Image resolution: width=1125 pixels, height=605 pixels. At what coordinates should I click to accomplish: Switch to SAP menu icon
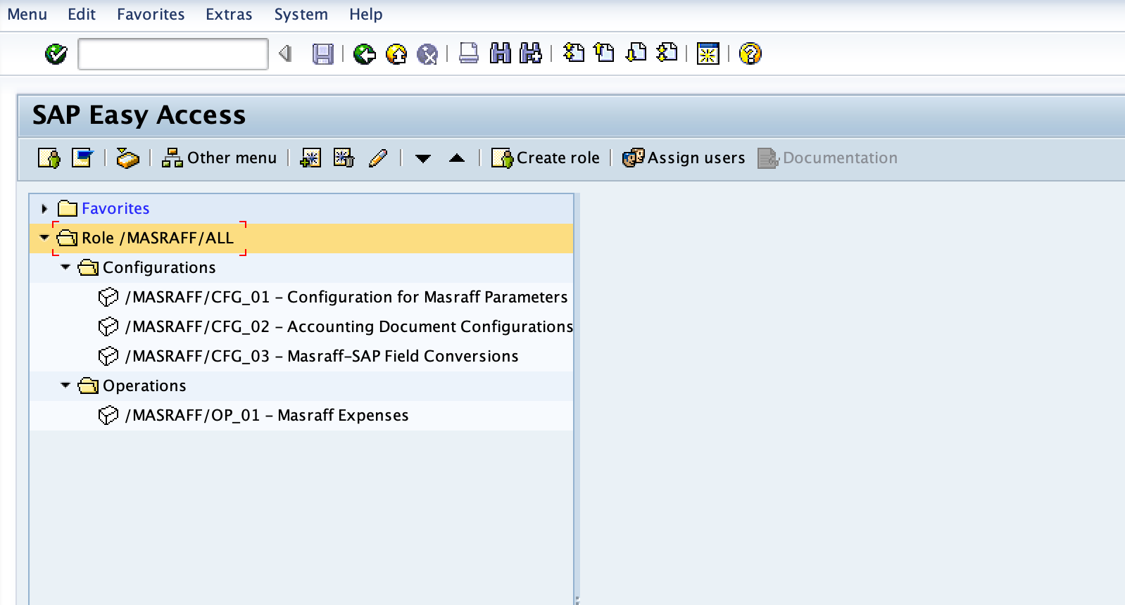(x=82, y=158)
